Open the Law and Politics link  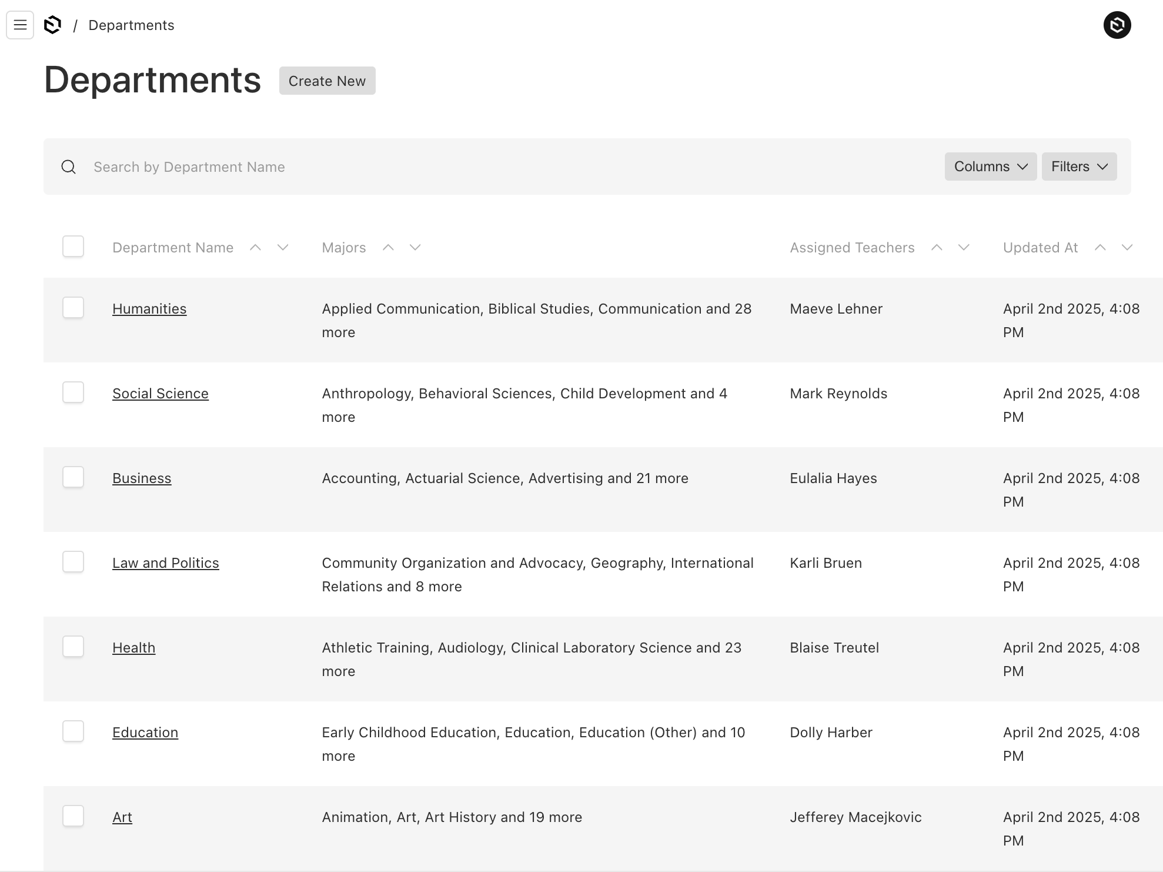(166, 563)
